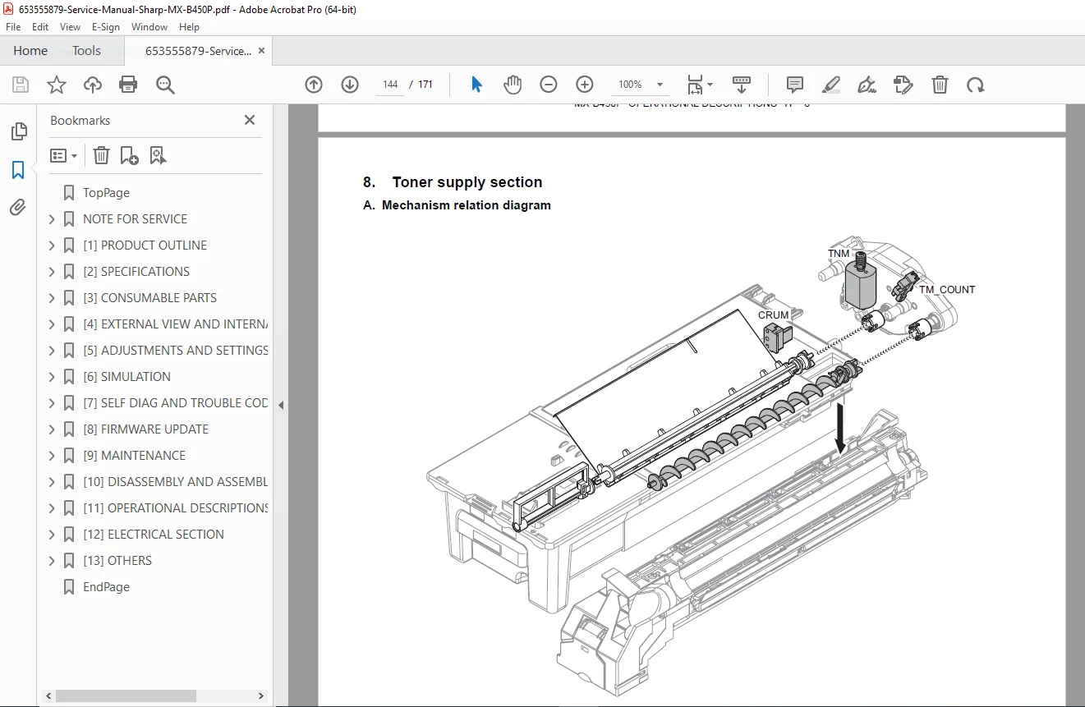1085x707 pixels.
Task: Jump to EndPage bookmark
Action: [106, 587]
